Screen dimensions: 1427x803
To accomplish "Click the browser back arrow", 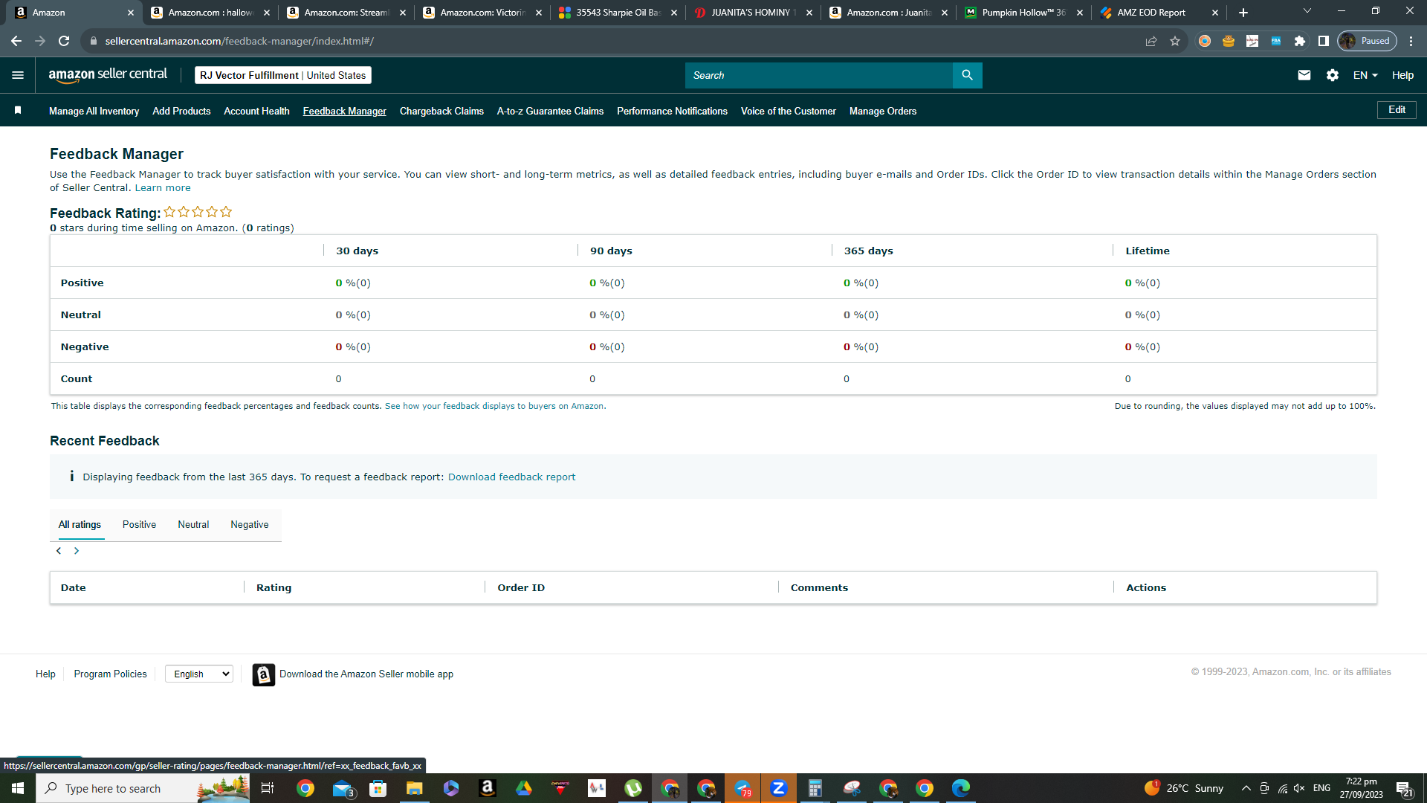I will coord(16,41).
